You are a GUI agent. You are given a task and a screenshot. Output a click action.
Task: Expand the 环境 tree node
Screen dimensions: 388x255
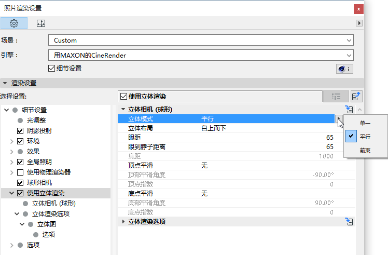tap(11, 141)
